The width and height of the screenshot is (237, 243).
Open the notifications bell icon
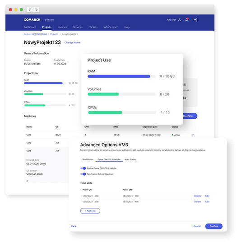(187, 20)
